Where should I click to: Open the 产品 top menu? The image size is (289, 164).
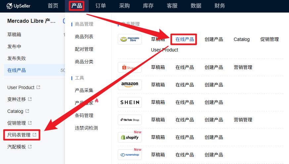[76, 6]
